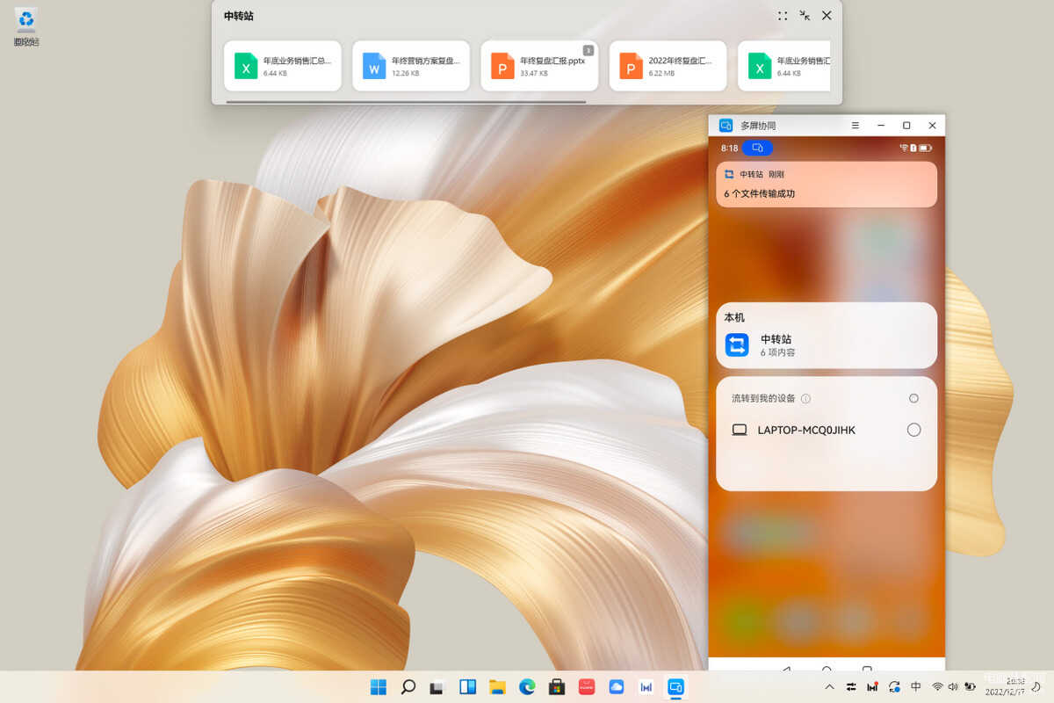Toggle the 中 input method indicator
Image resolution: width=1054 pixels, height=703 pixels.
(916, 686)
